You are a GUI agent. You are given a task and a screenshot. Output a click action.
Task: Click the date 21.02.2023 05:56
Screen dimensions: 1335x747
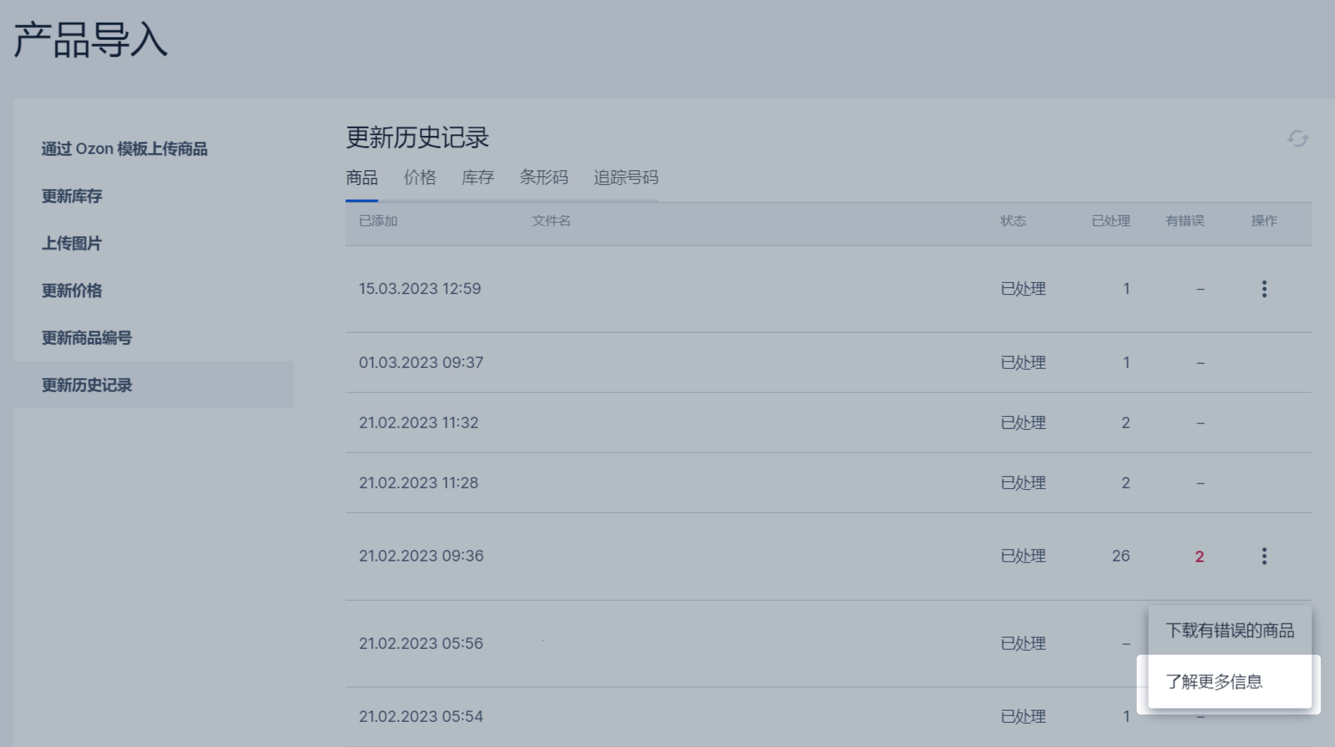click(421, 643)
